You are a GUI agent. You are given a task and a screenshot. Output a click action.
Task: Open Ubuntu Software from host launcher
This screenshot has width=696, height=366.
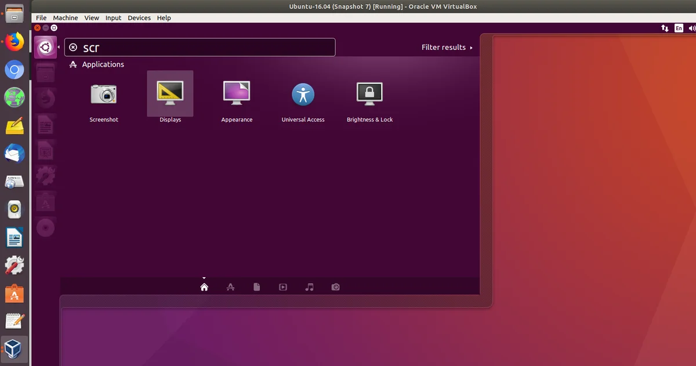[x=14, y=293]
